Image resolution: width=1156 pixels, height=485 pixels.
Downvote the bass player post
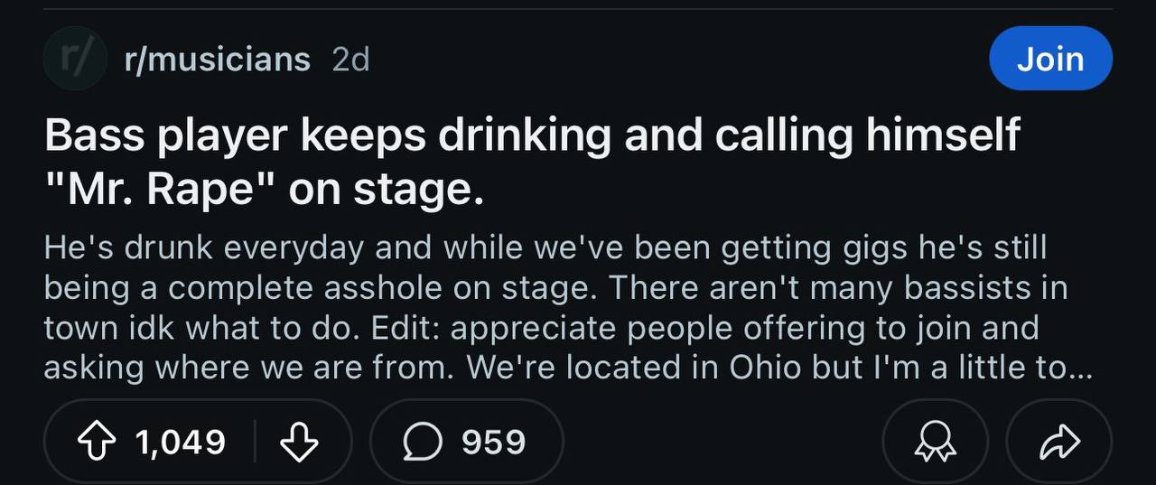[299, 442]
